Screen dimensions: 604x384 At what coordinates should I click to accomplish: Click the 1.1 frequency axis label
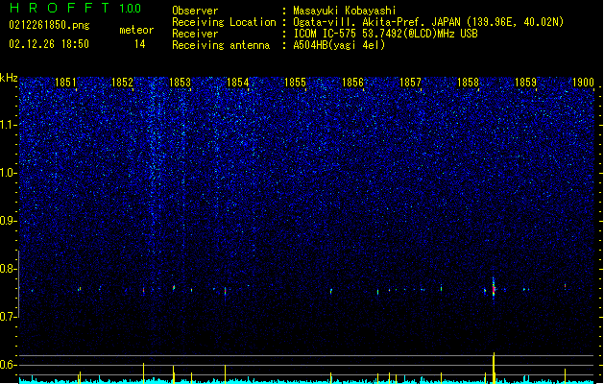9,125
